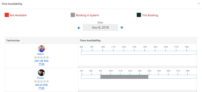202x92 pixels.
Task: Click Adam's empty availability timeline bar
Action: click(x=139, y=53)
